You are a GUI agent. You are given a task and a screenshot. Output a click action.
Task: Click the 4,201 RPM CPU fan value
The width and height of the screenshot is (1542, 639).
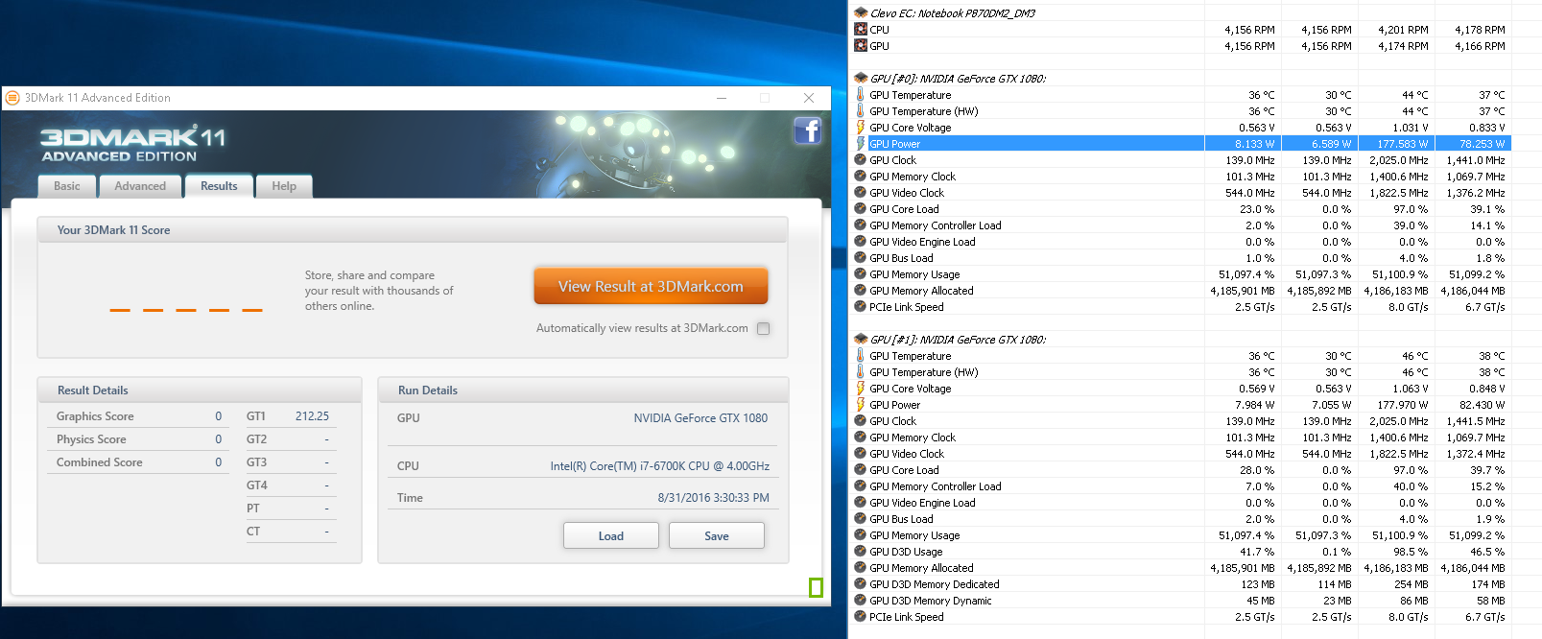tap(1403, 30)
